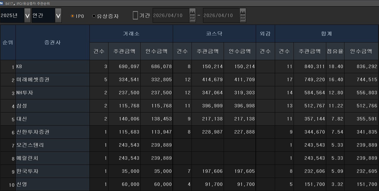Click the end date input field
The image size is (379, 191).
coord(221,15)
